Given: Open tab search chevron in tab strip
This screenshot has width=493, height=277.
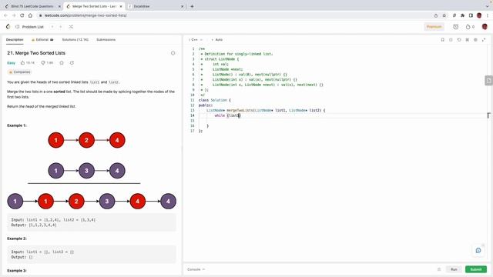Looking at the screenshot, I should click(x=488, y=6).
